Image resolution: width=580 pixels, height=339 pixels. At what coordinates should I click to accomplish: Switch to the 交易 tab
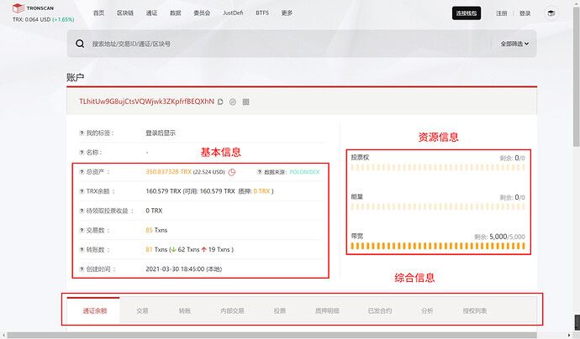coord(142,311)
